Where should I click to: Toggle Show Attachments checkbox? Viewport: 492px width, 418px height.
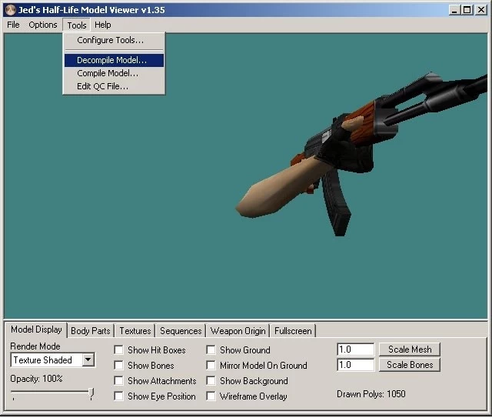(x=118, y=380)
